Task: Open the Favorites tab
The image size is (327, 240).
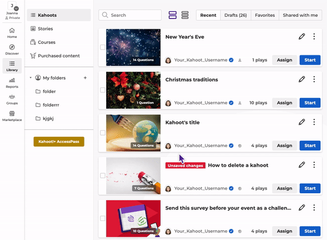Action: point(265,15)
